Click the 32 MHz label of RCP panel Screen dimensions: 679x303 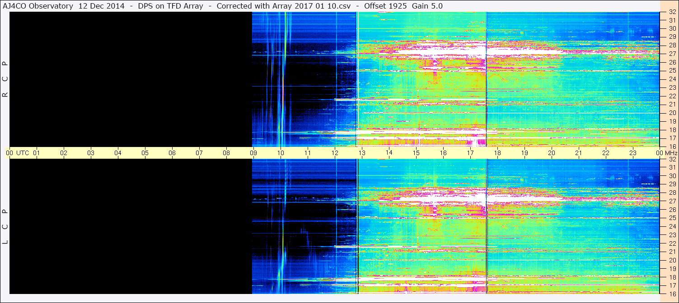click(672, 12)
